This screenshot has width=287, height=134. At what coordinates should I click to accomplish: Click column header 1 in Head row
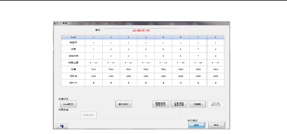(x=94, y=37)
